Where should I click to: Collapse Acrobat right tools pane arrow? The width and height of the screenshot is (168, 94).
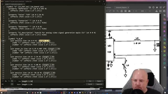click(x=162, y=51)
